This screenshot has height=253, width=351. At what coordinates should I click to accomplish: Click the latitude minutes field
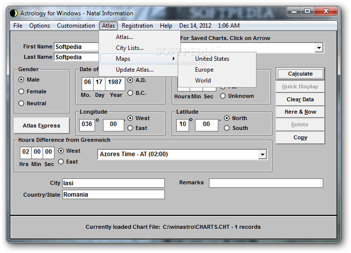(206, 124)
